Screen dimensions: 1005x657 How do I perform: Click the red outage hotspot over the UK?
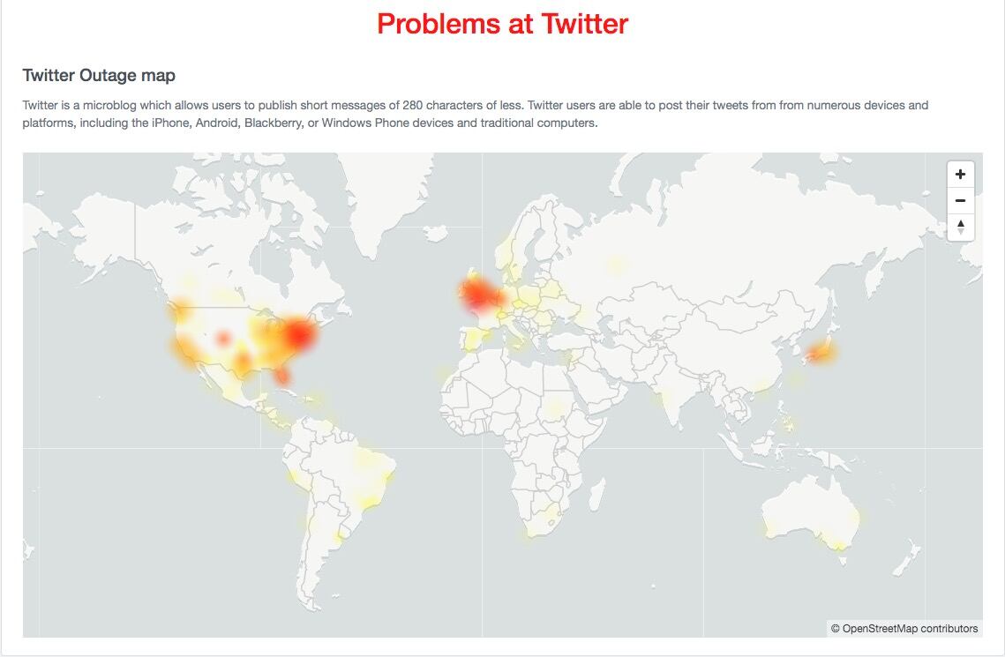pyautogui.click(x=477, y=294)
